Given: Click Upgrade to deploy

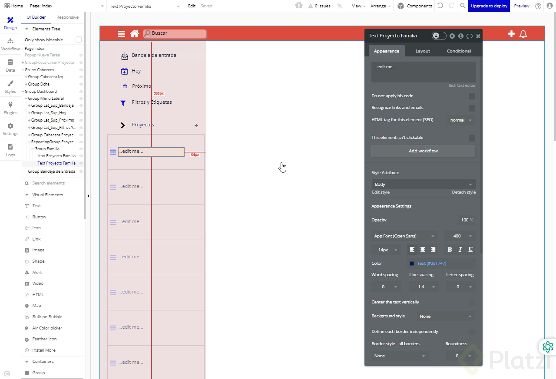Looking at the screenshot, I should pos(489,6).
